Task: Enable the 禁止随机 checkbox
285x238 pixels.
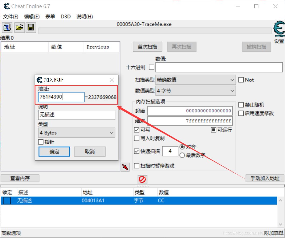Action: [x=241, y=105]
